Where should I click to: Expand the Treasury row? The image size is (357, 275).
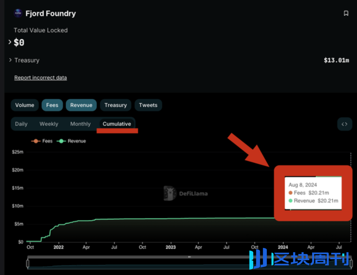[x=10, y=60]
